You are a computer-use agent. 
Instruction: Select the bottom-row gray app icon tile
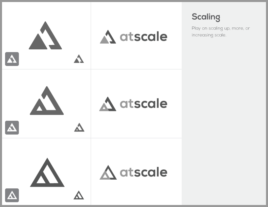pos(12,195)
